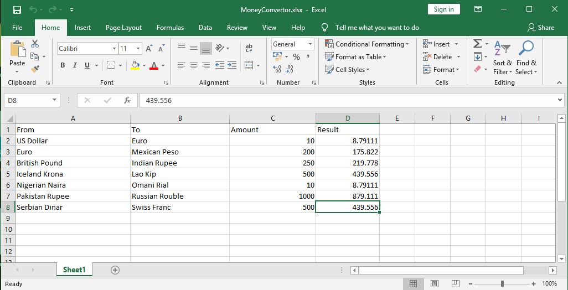Toggle Italic formatting
Image resolution: width=568 pixels, height=290 pixels.
75,65
